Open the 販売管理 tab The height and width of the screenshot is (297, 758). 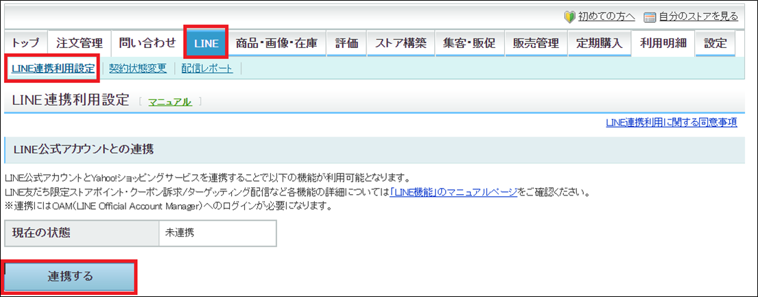pos(536,43)
